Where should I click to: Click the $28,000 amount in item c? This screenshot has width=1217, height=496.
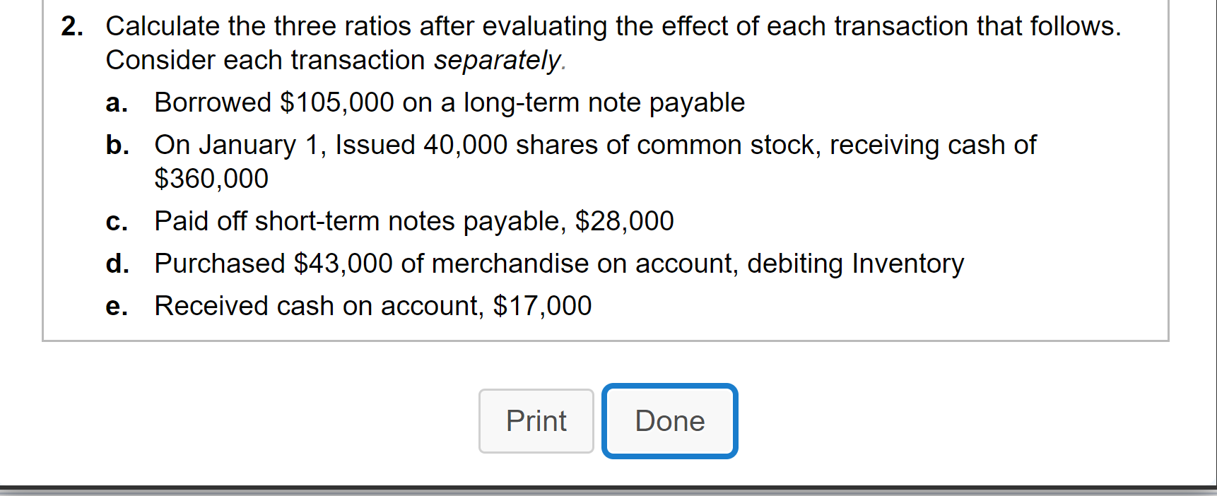coord(624,220)
